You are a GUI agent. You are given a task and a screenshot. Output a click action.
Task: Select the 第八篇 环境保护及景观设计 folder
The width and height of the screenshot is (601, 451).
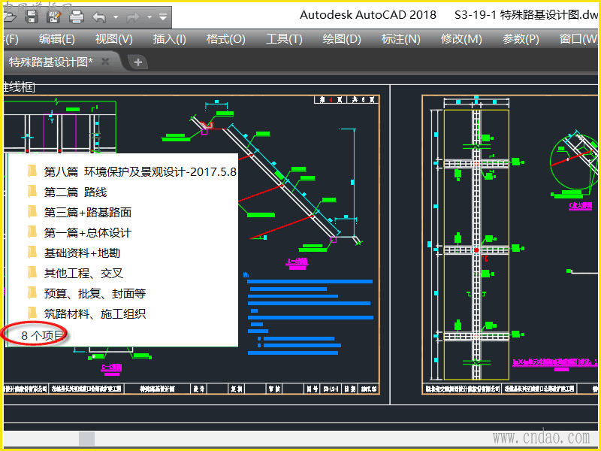pyautogui.click(x=140, y=171)
